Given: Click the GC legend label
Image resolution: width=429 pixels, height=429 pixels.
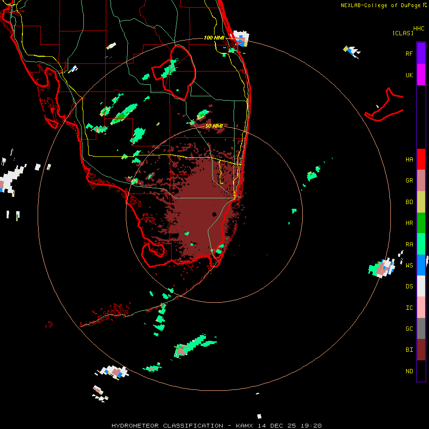Looking at the screenshot, I should pyautogui.click(x=409, y=329).
